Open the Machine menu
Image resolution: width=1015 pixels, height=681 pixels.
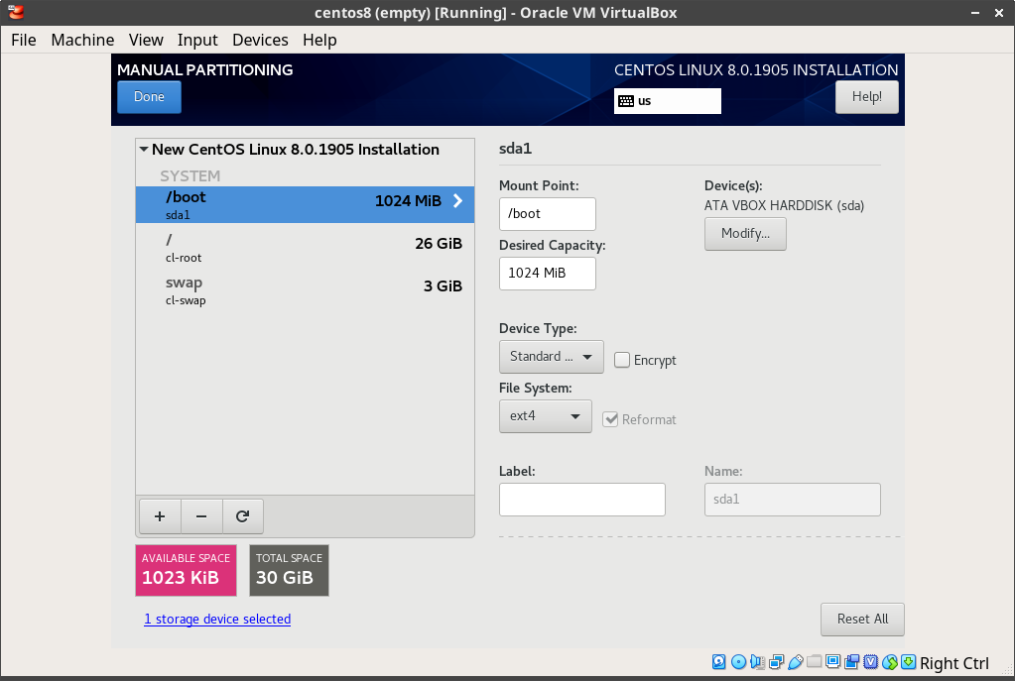82,40
